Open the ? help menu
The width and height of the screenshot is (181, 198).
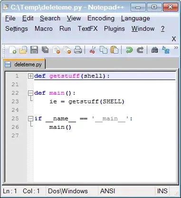click(x=162, y=29)
